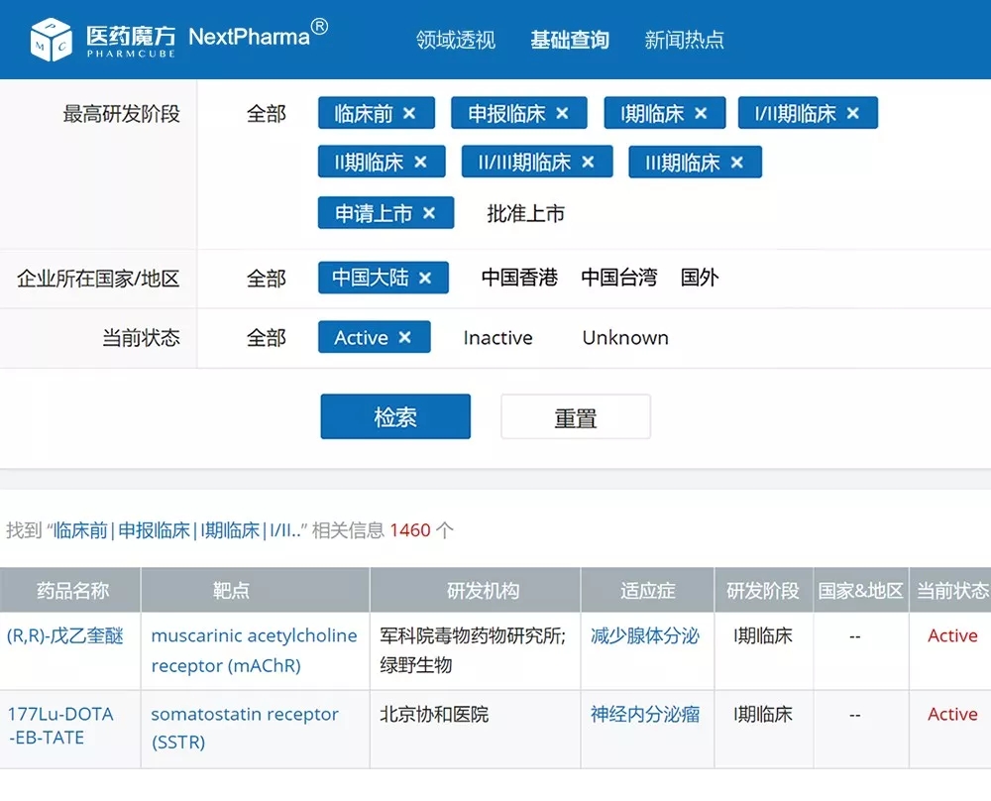Remove the 中国大陆 region filter X icon

tap(425, 279)
